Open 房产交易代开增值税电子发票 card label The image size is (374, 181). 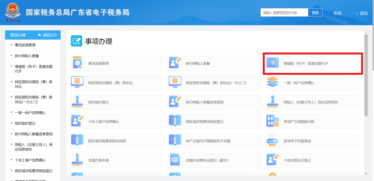[x=208, y=141]
